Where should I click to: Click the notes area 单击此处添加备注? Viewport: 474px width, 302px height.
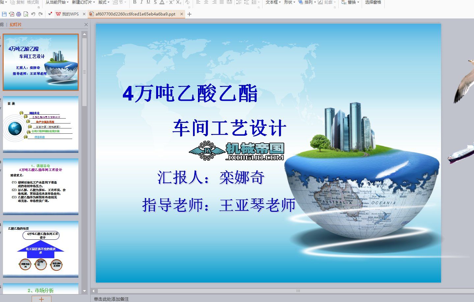tap(111, 299)
